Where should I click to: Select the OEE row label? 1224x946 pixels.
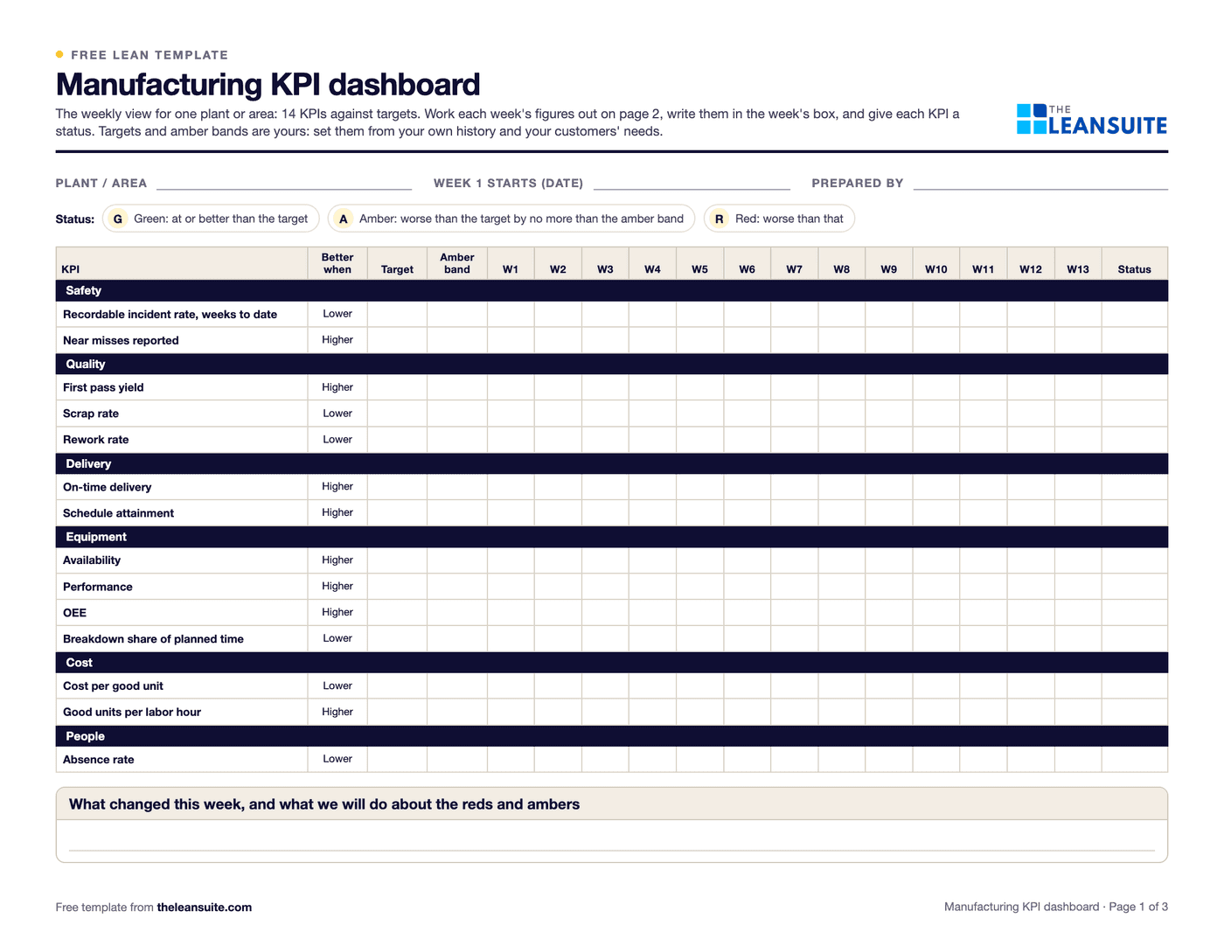coord(74,613)
